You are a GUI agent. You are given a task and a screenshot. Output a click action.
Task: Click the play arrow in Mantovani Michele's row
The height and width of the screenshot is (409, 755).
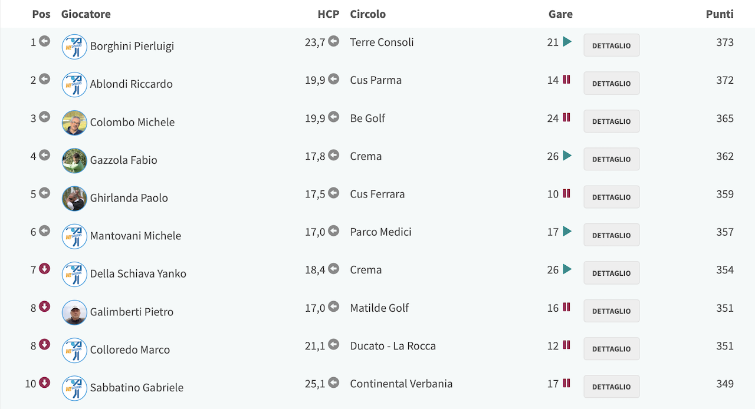[567, 232]
